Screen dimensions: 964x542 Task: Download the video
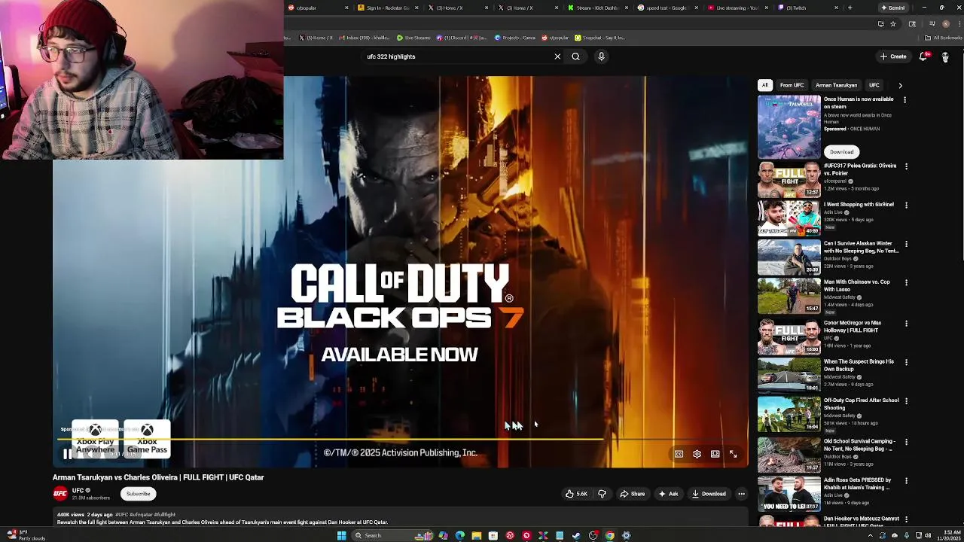click(x=709, y=494)
